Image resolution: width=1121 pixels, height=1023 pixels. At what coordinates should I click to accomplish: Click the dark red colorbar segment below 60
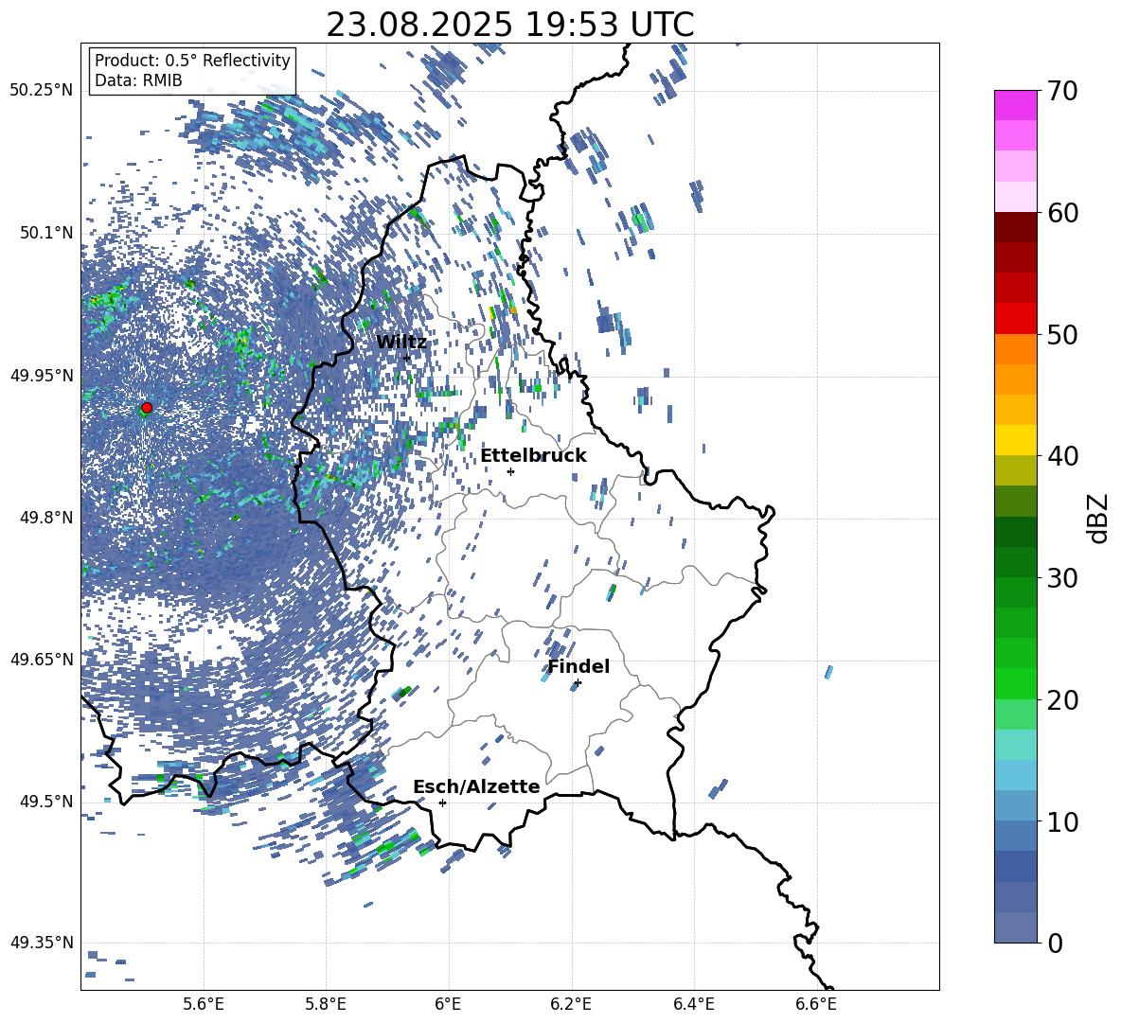1015,227
